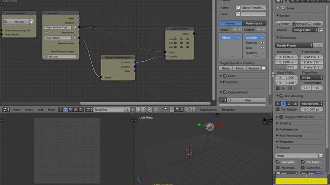Open the Node menu in node editor
Viewport: 330px width, 185px height.
51,109
